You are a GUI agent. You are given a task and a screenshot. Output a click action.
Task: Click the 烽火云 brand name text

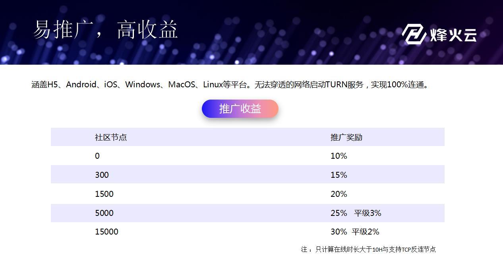pos(453,35)
